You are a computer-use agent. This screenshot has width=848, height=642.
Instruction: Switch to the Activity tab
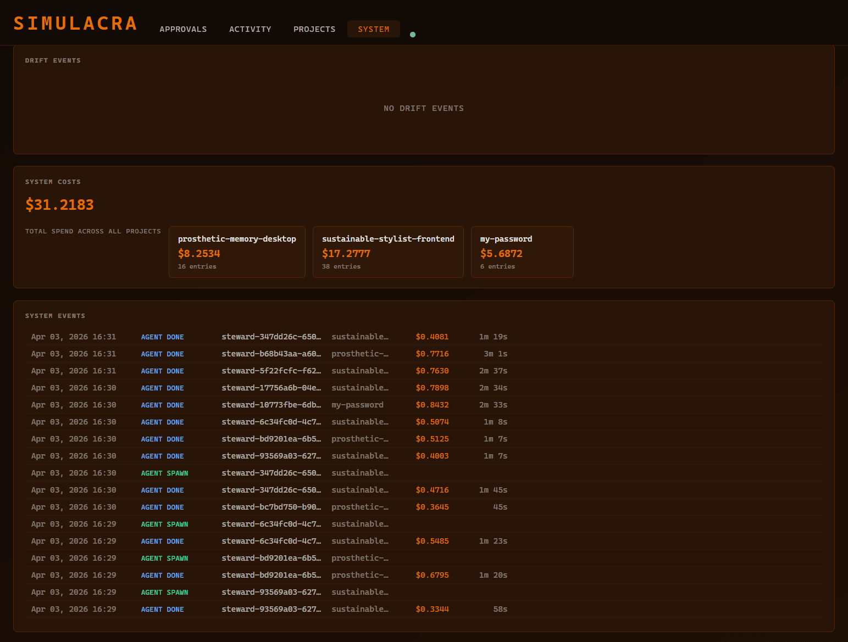[x=250, y=29]
